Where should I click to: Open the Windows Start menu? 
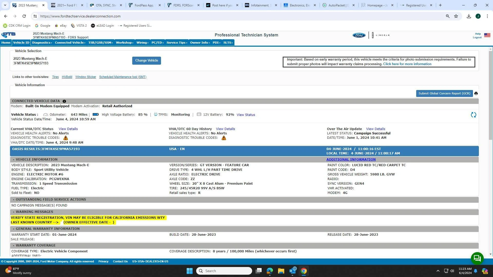189,271
